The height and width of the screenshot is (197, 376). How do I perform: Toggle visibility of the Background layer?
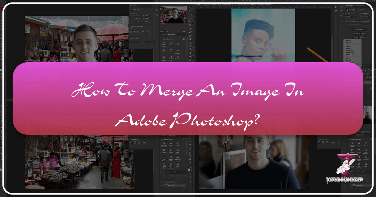161,185
